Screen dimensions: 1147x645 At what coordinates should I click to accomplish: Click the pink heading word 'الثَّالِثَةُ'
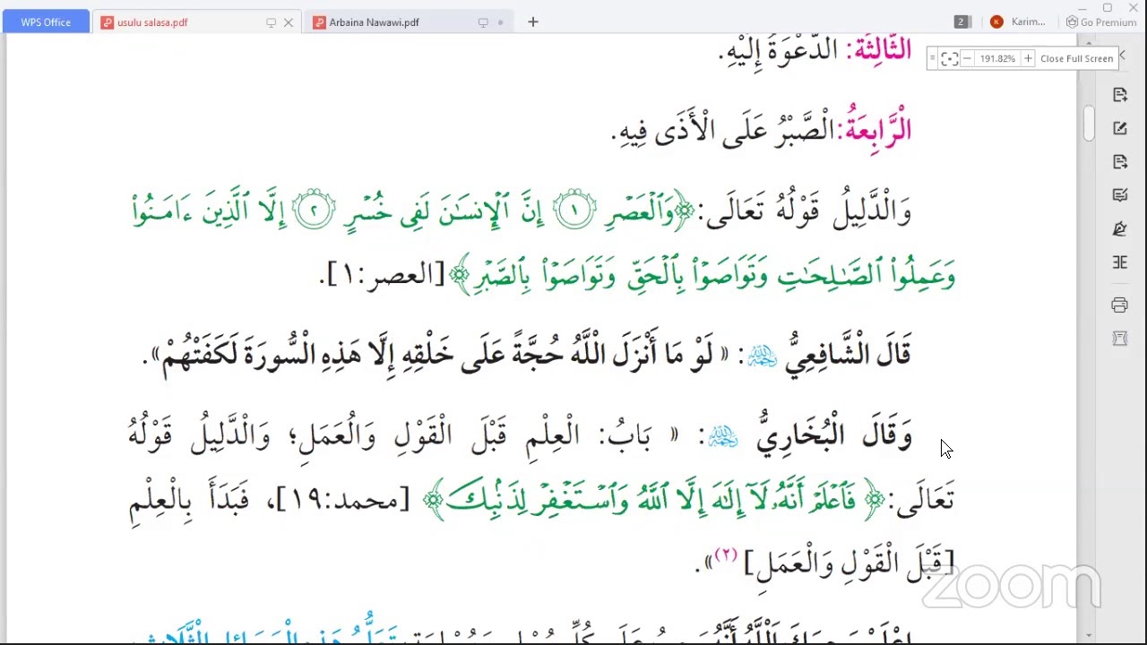pos(883,49)
